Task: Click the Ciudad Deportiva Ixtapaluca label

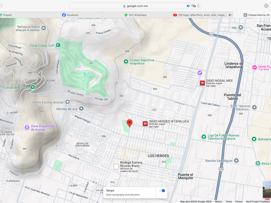Action: (142, 62)
